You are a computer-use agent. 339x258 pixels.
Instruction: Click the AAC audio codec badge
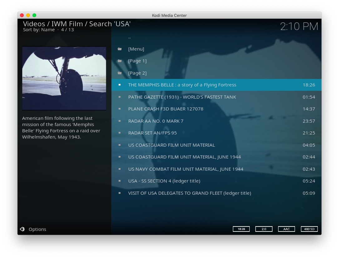click(286, 229)
